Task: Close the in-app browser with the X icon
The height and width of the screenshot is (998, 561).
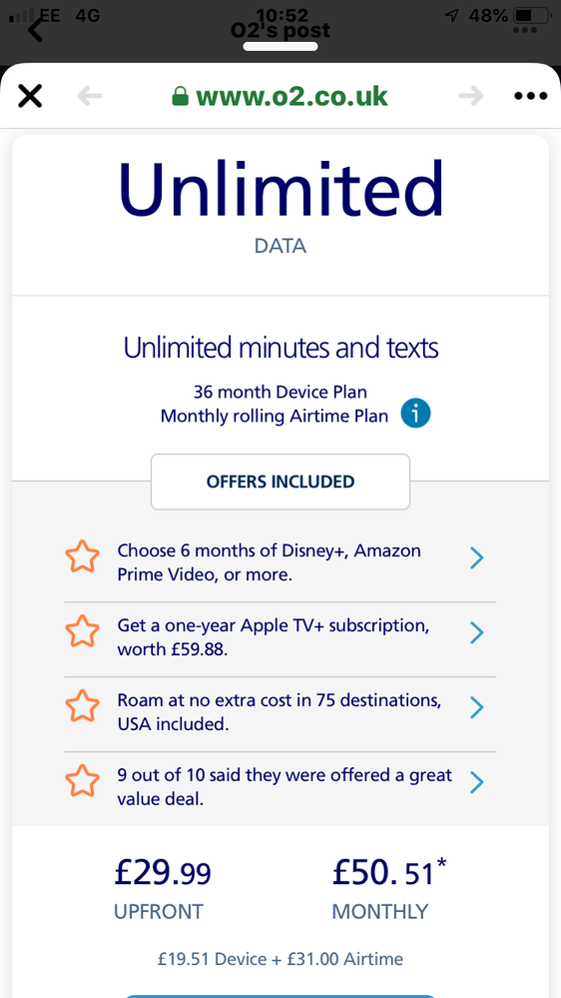Action: [29, 96]
